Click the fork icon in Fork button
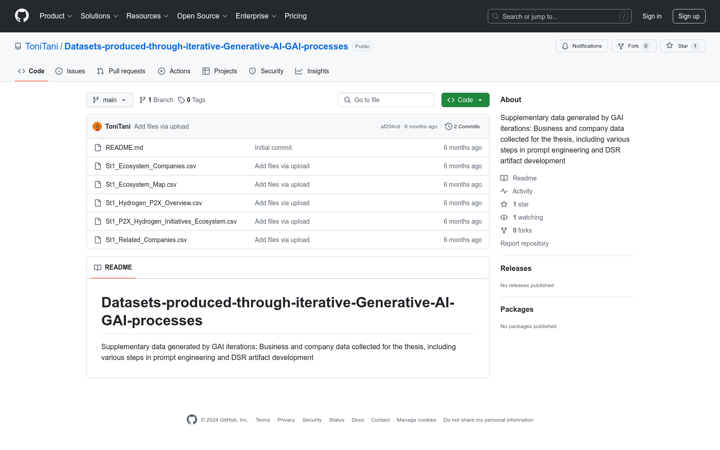Image resolution: width=720 pixels, height=450 pixels. 621,46
